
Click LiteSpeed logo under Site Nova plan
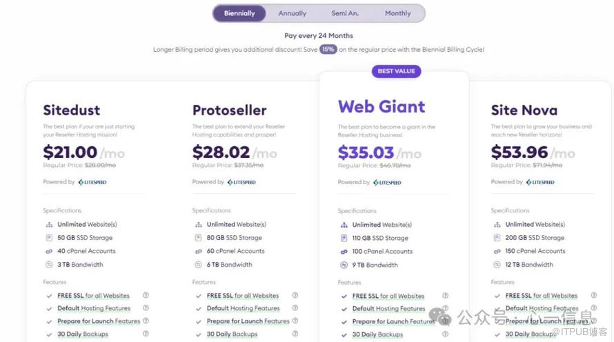coord(540,182)
